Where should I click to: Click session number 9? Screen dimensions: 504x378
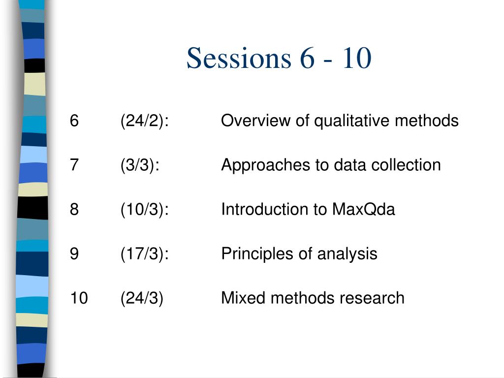pos(74,253)
